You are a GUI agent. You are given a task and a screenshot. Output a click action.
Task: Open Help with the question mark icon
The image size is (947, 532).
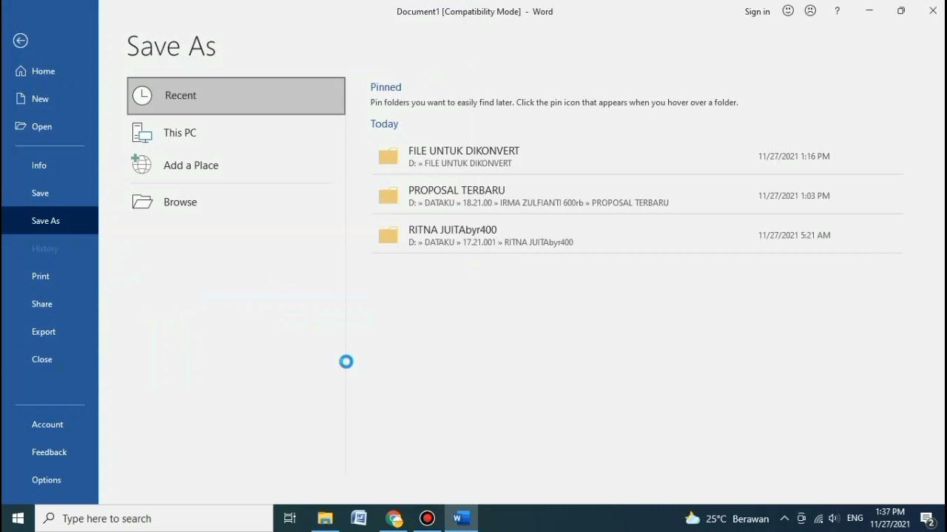(x=837, y=11)
